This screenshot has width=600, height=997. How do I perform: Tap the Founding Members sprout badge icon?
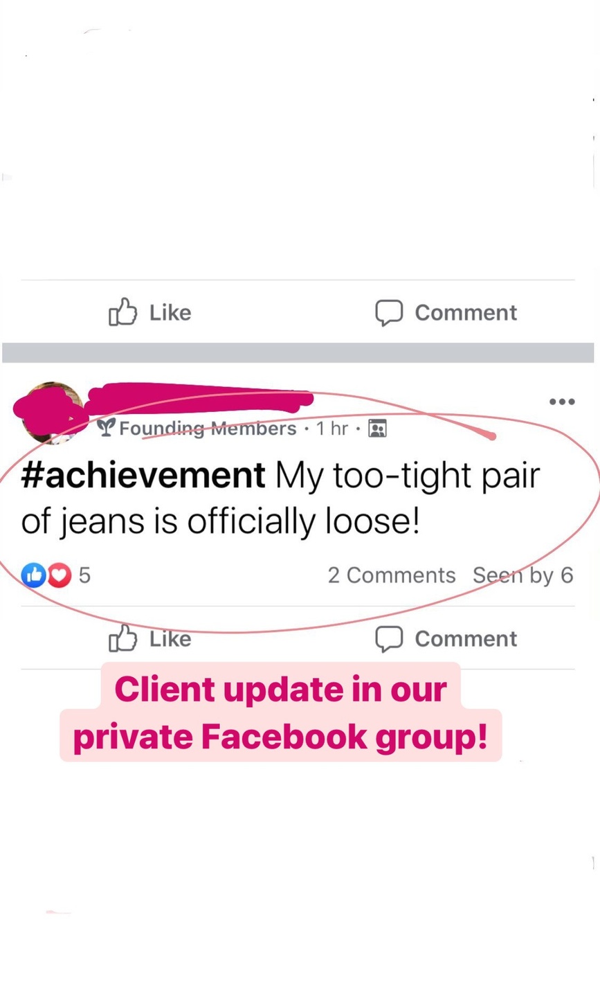(106, 428)
